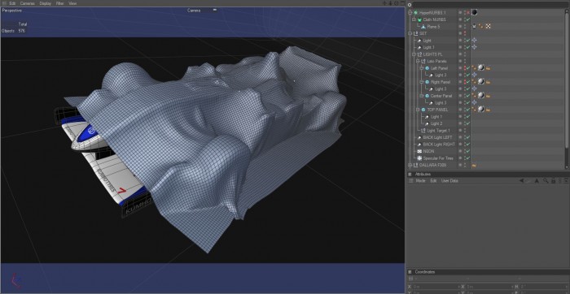The image size is (570, 294).
Task: Toggle the Cloth NURBS enable checkmark
Action: tap(468, 19)
